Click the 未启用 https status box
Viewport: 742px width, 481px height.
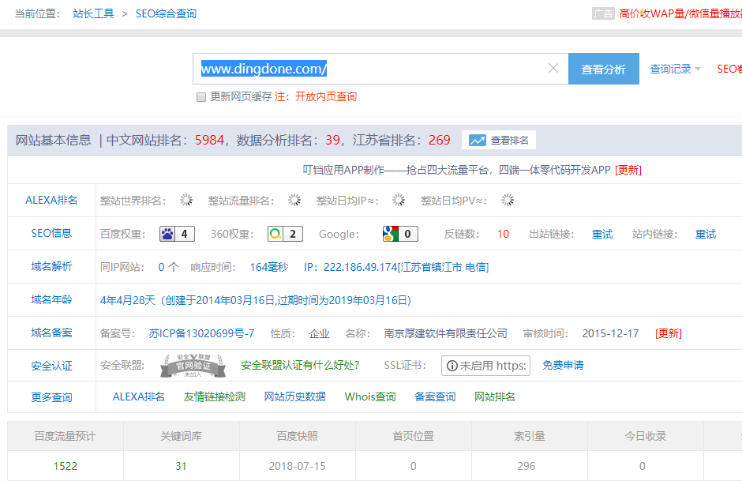pyautogui.click(x=485, y=366)
